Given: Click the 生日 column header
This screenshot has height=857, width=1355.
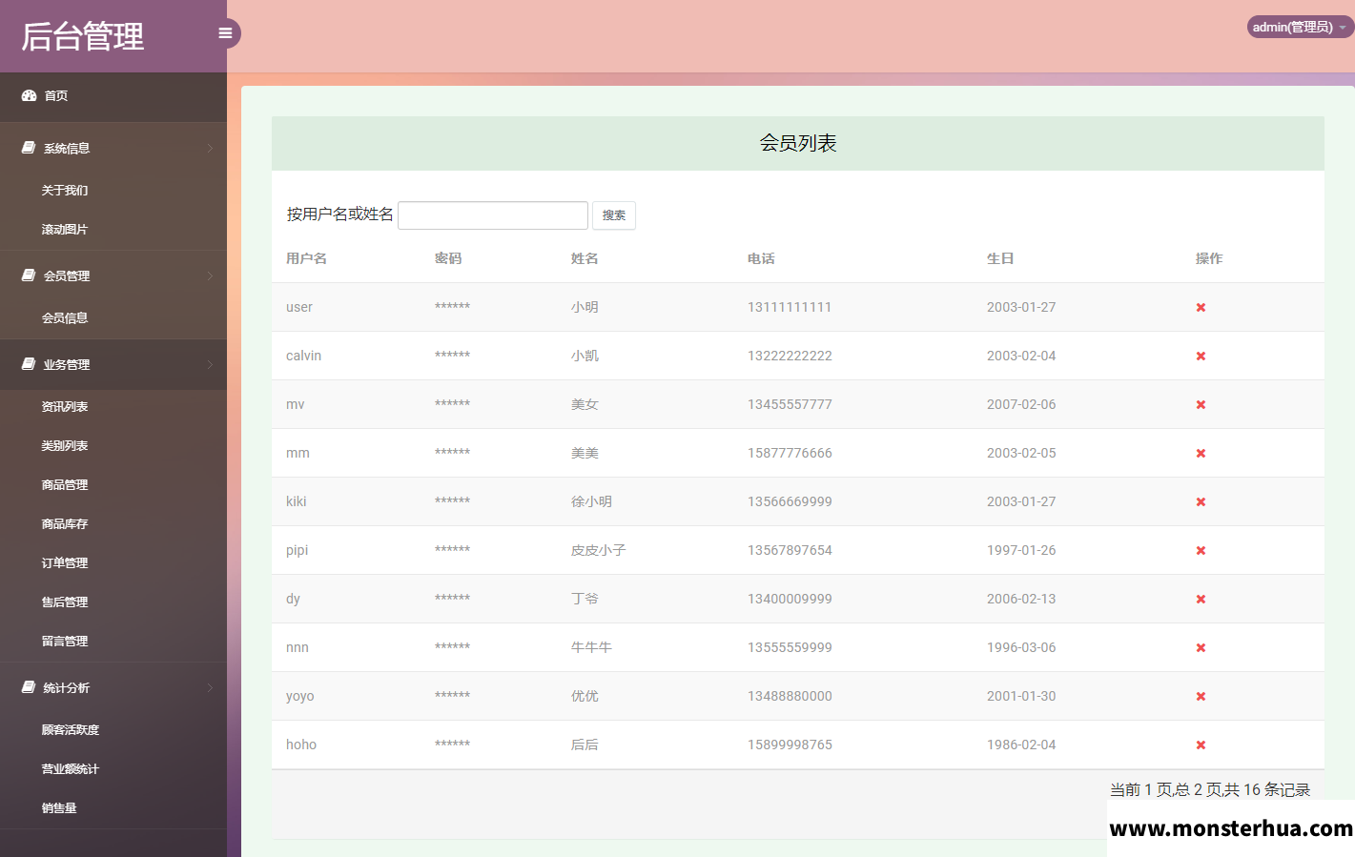Looking at the screenshot, I should [x=1000, y=258].
